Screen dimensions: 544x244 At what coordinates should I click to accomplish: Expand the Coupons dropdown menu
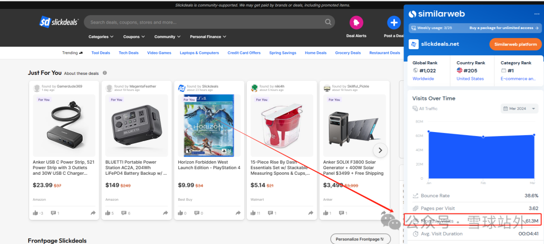[134, 37]
